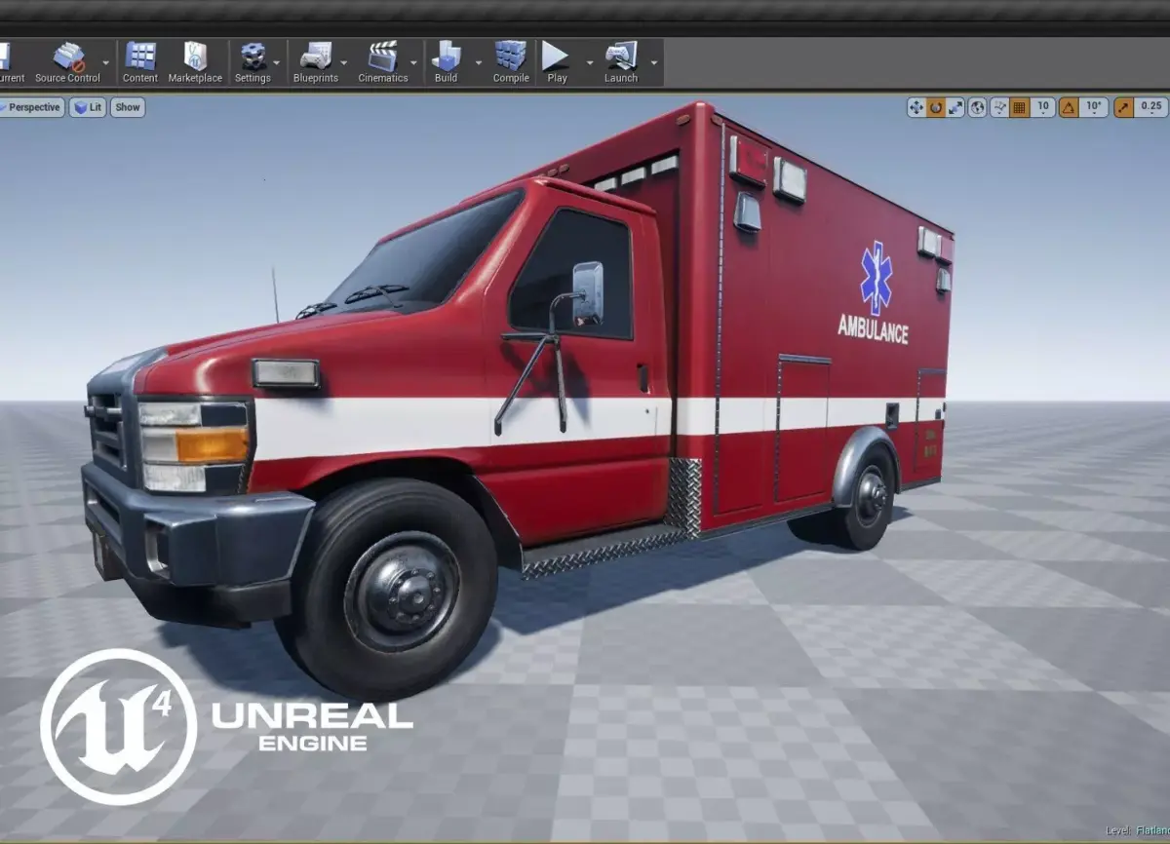Expand the Source Control dropdown arrow
Screen dimensions: 1170x844
pos(106,62)
